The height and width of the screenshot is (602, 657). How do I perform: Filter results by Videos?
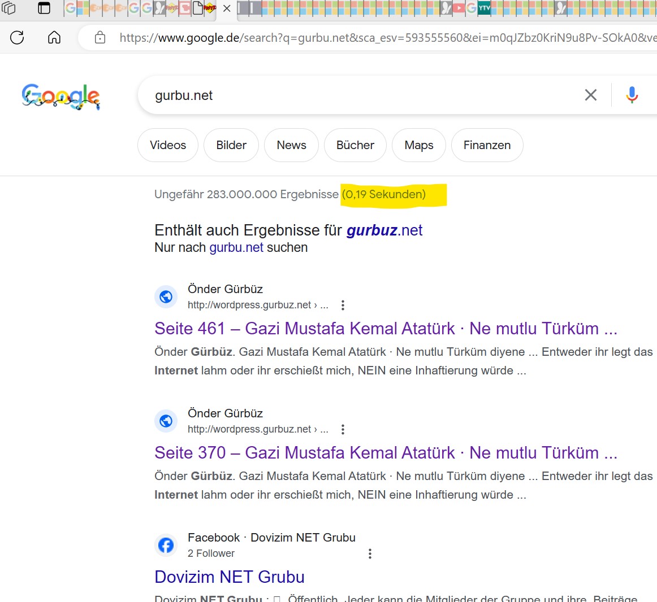[168, 145]
